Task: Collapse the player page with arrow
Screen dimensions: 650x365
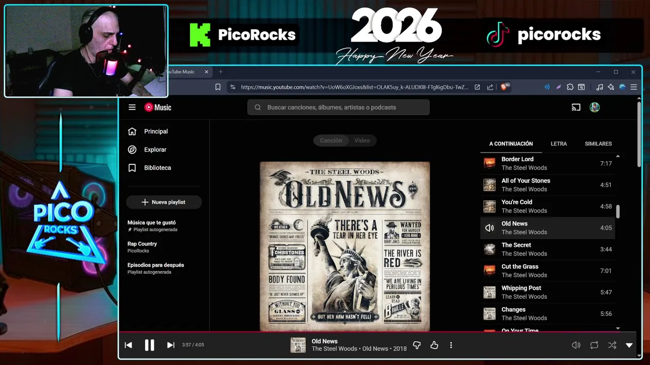Action: (629, 345)
